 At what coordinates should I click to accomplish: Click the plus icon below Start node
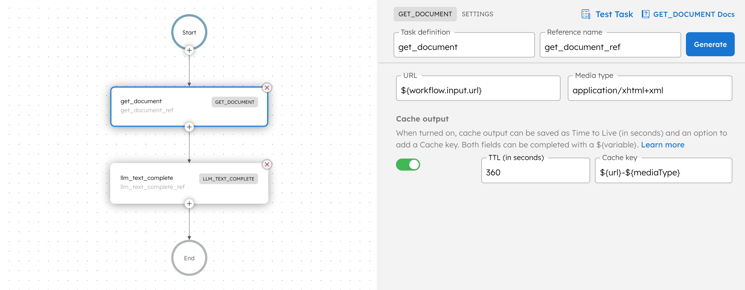[x=189, y=50]
